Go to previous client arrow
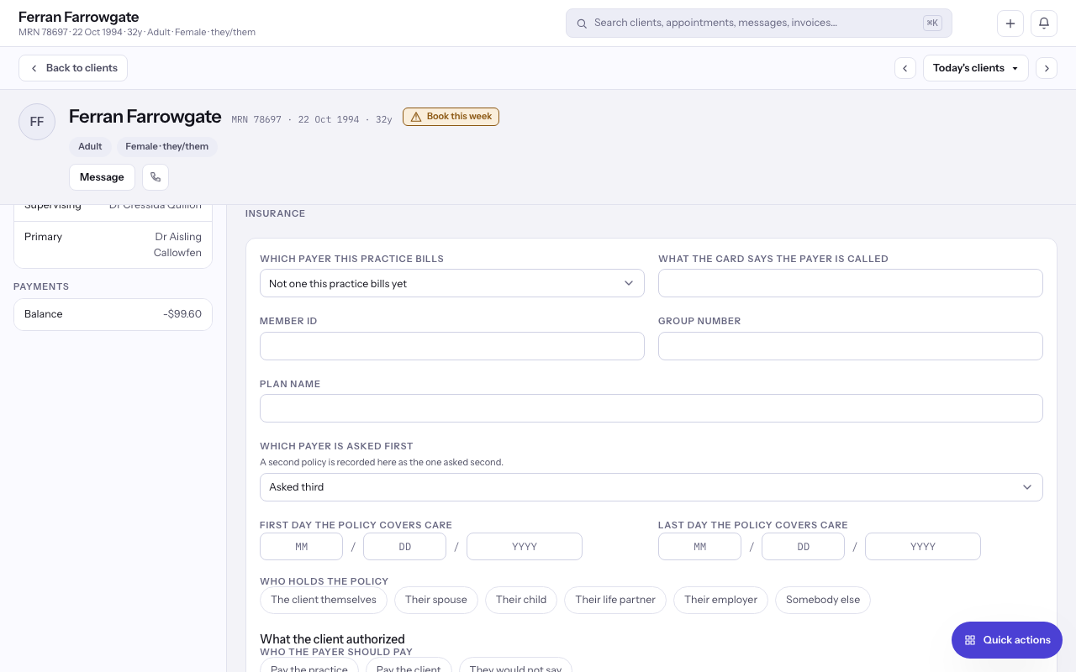The width and height of the screenshot is (1076, 672). 905,68
